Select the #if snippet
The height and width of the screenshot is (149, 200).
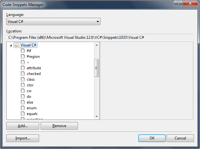point(29,51)
